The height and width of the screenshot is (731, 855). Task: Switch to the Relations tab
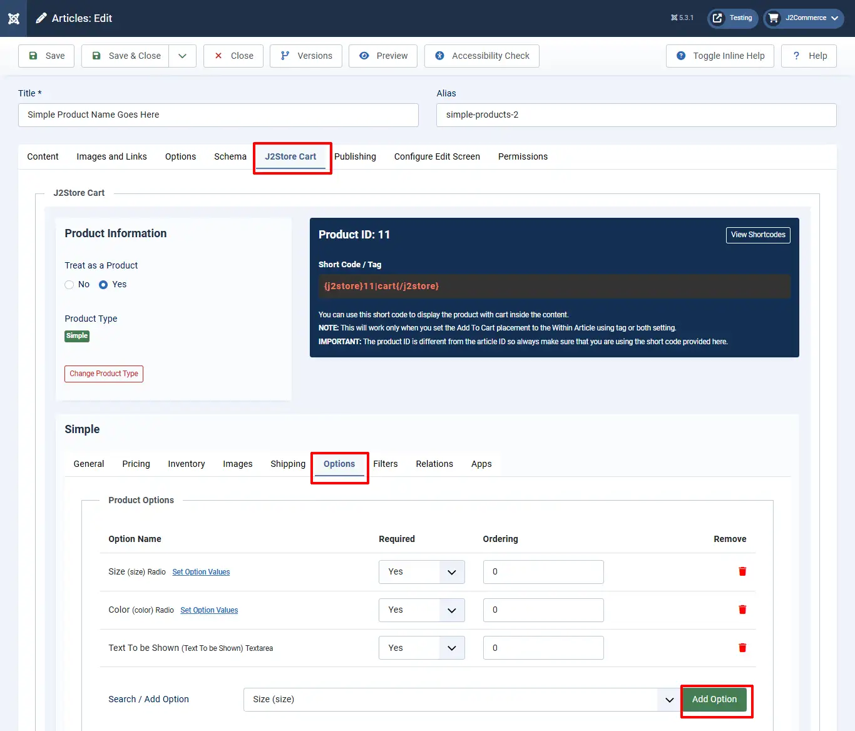click(x=434, y=464)
